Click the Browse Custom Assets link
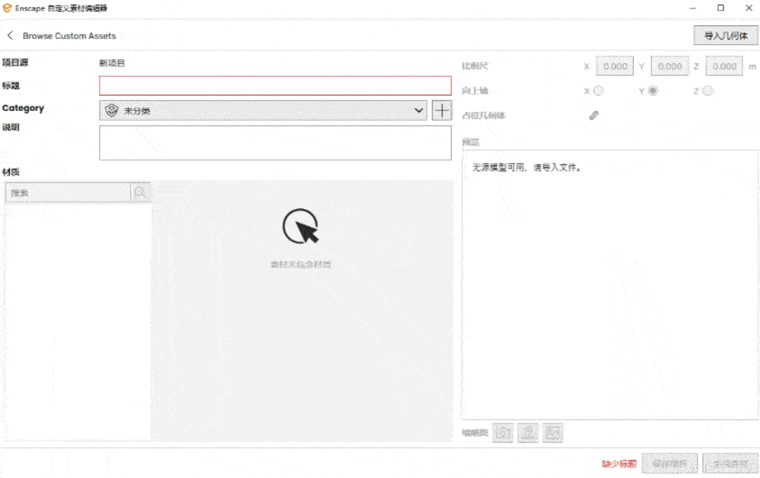This screenshot has height=478, width=760. tap(69, 36)
